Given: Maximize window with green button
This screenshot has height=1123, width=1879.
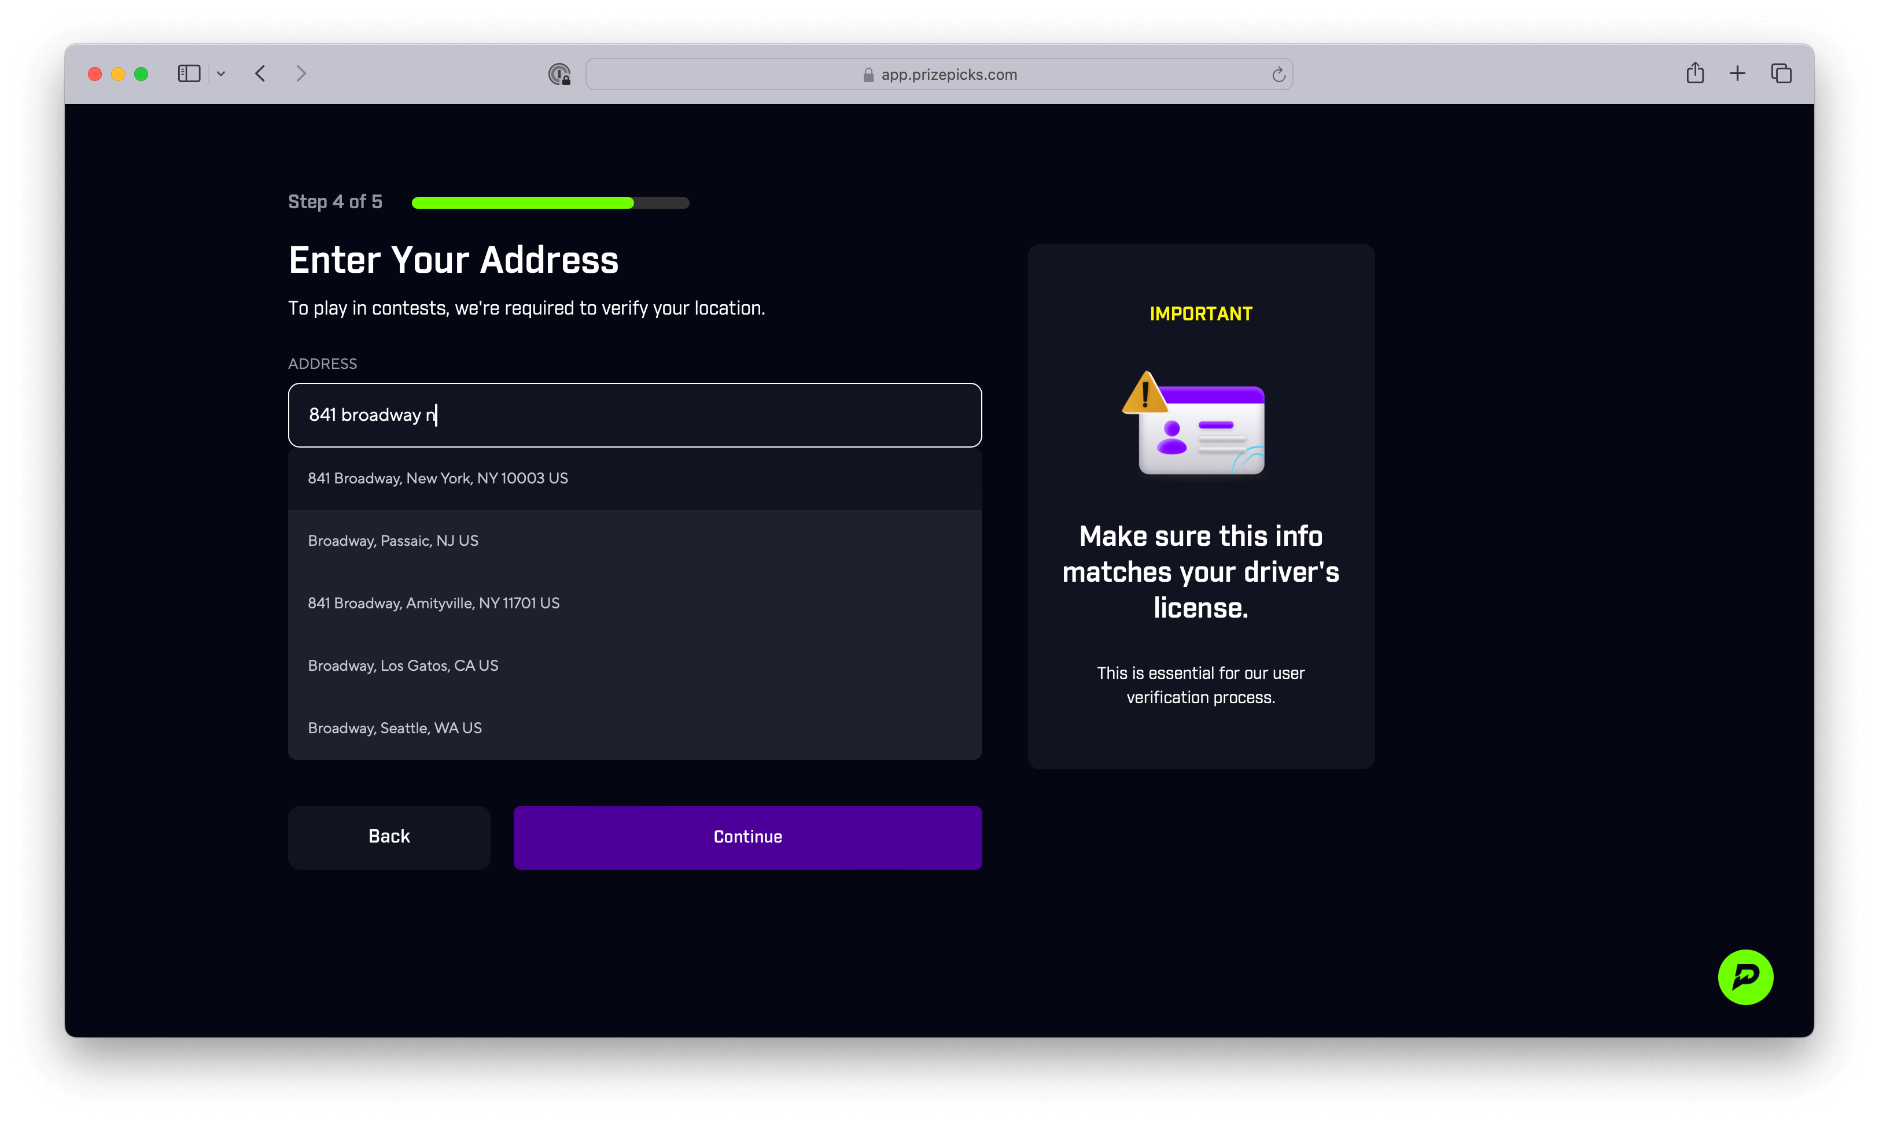Looking at the screenshot, I should [141, 73].
